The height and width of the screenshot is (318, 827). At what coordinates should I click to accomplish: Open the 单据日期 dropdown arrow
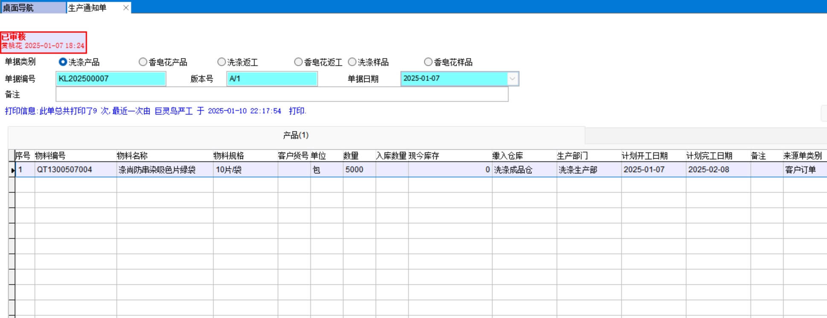pyautogui.click(x=512, y=79)
